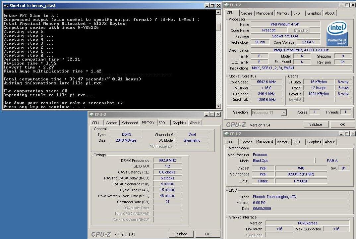Go to CPU tab in the CPU-Z mainboard window
Screen dimensions: 356x239
[x=230, y=142]
